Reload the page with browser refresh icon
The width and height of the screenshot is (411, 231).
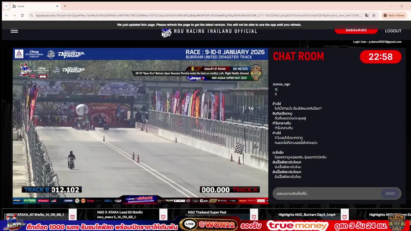click(22, 15)
